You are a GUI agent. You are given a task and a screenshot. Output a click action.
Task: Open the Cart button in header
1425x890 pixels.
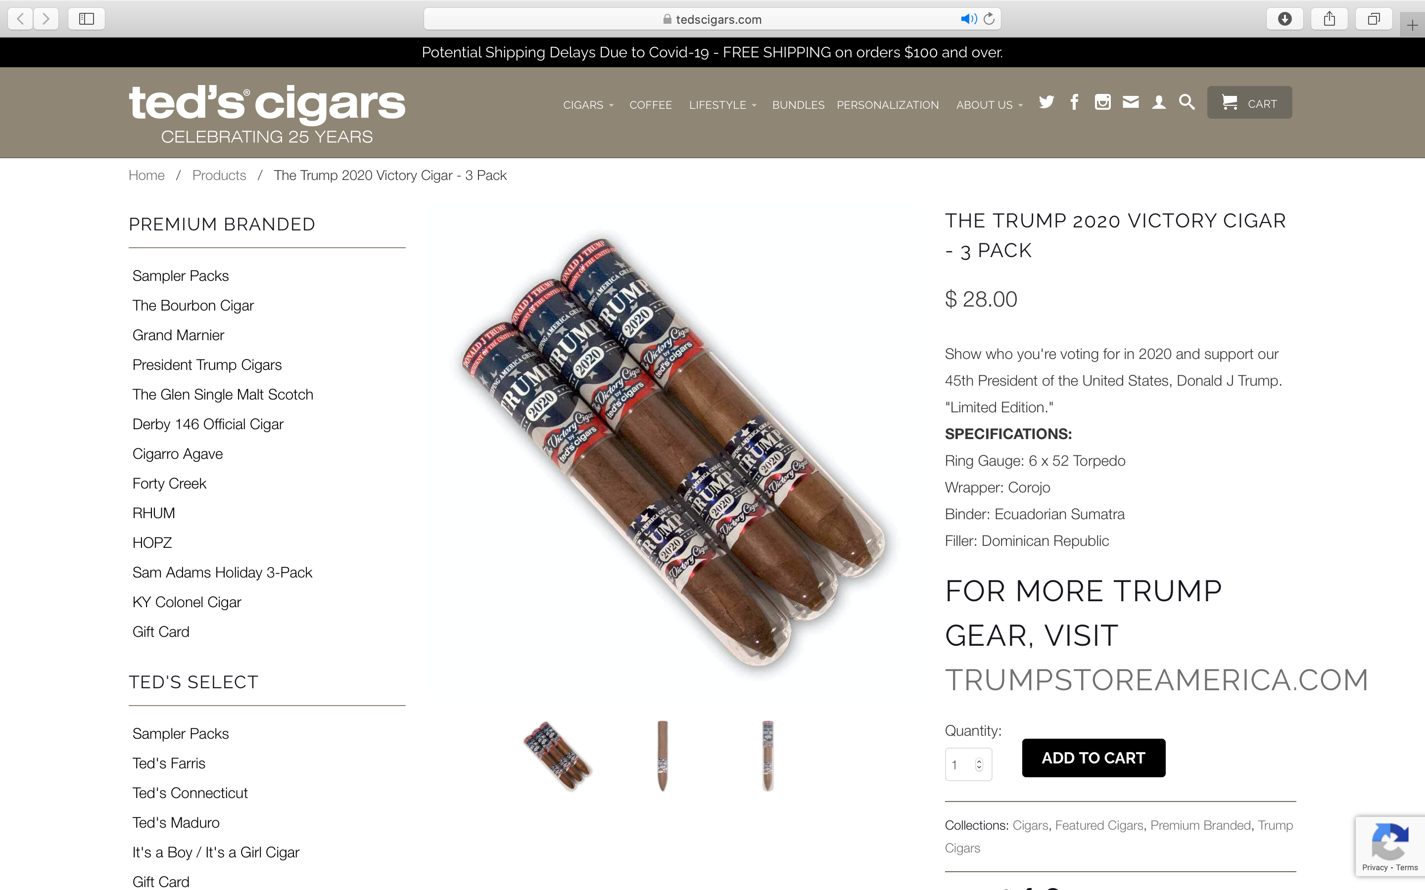coord(1249,102)
